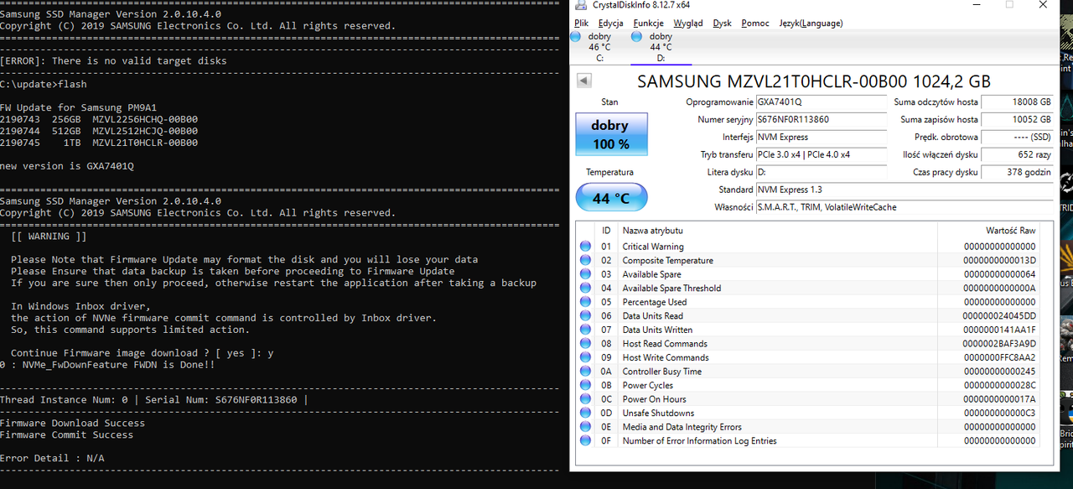Click 'Firmware Download Success' line in console

[x=72, y=423]
